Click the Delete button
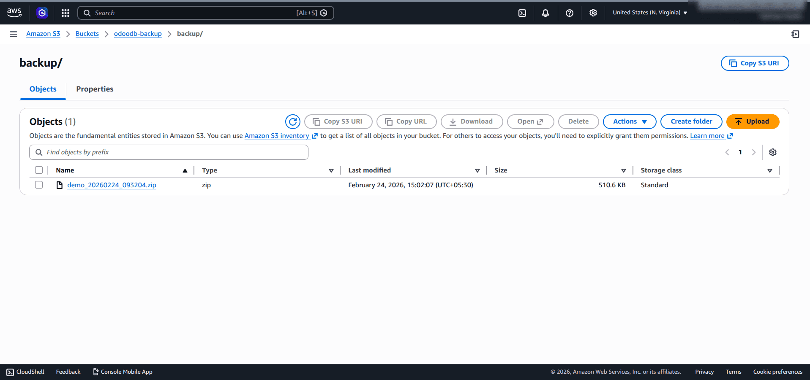810x380 pixels. click(578, 121)
